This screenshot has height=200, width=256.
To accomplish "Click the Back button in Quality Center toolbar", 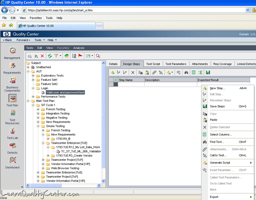I will click(8, 40).
